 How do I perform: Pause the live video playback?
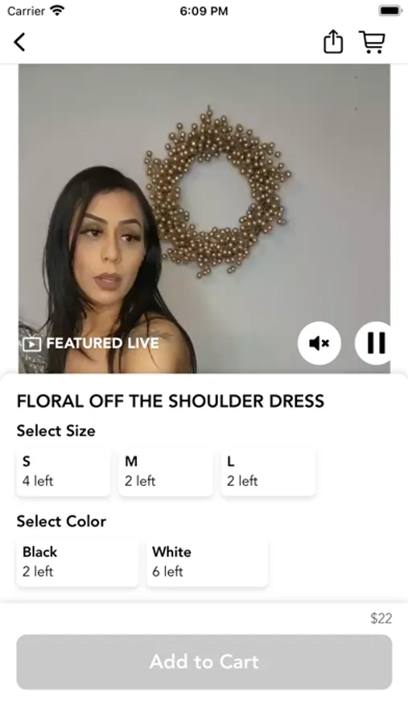[x=373, y=343]
